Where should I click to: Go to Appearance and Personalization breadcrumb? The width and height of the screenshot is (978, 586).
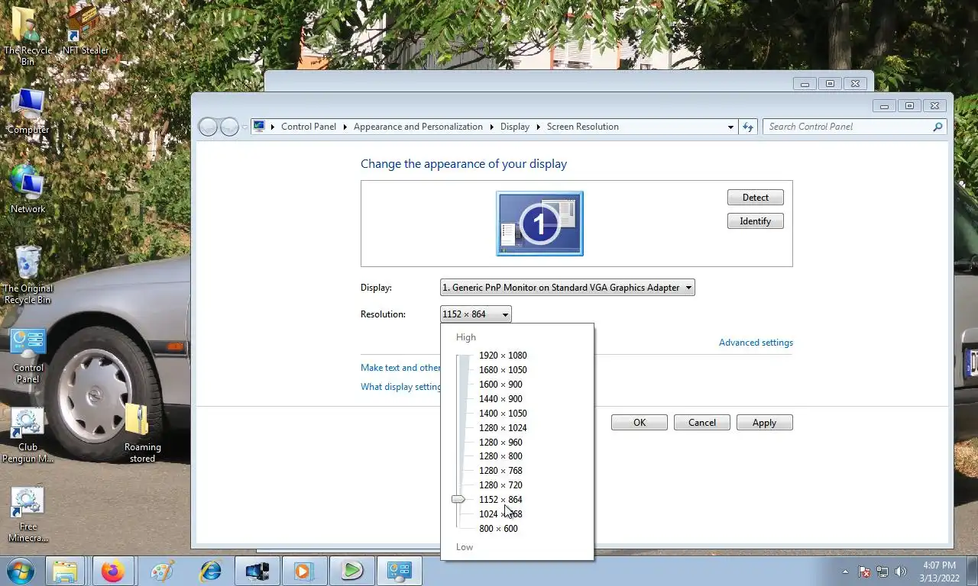point(418,127)
